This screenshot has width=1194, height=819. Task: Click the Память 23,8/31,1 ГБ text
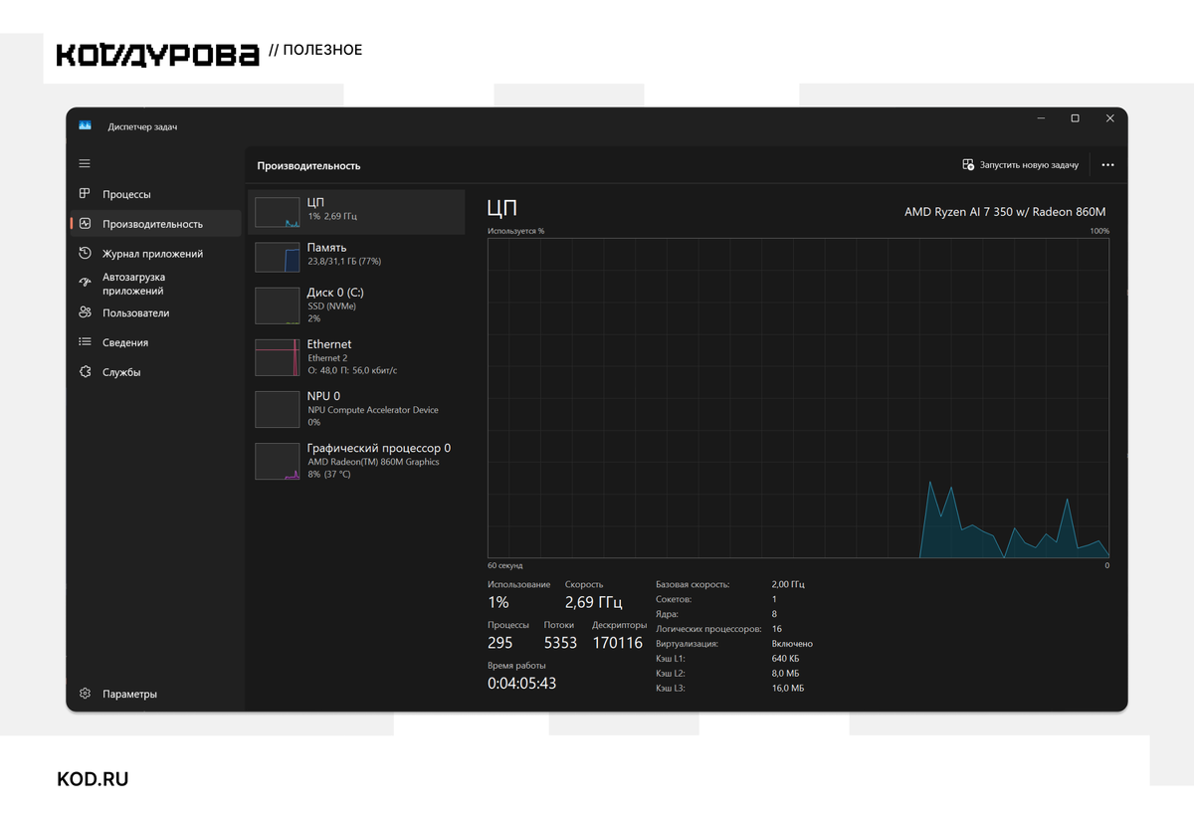tap(344, 261)
